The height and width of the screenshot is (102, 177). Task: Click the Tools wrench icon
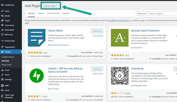pyautogui.click(x=2, y=75)
